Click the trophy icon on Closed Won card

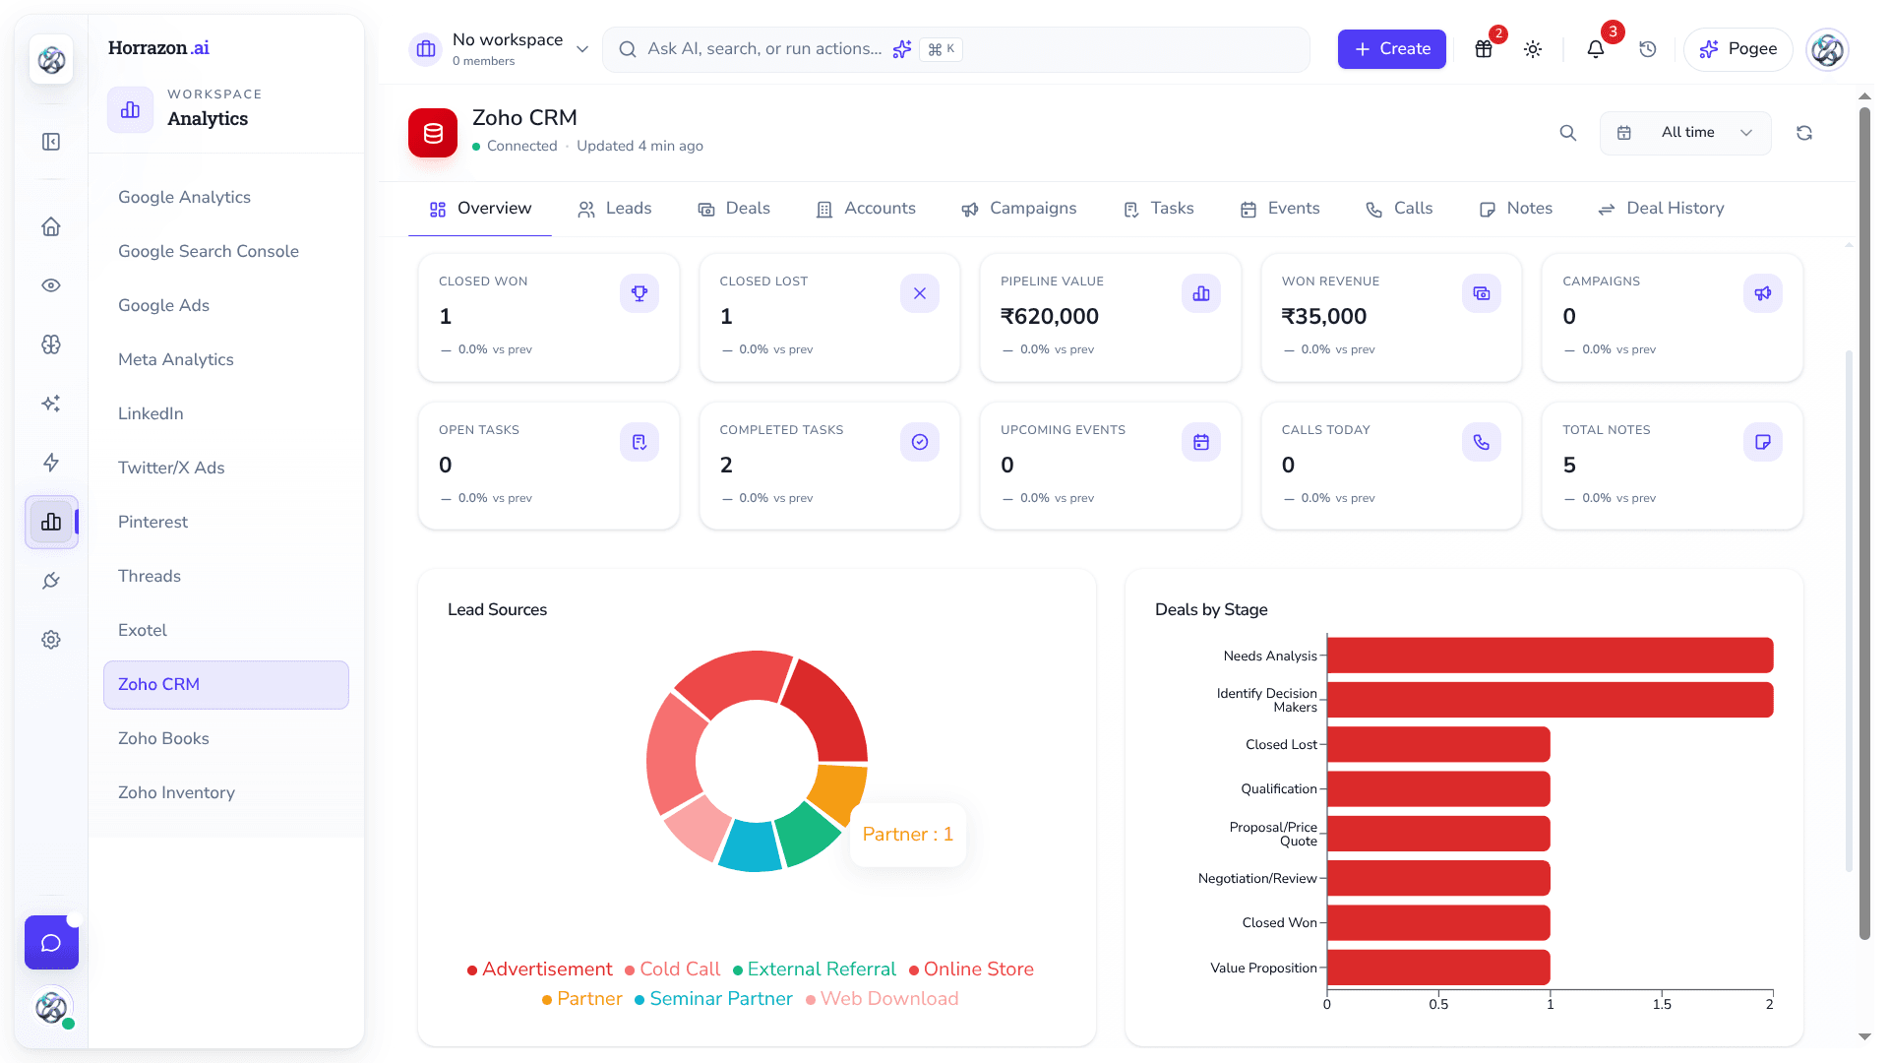point(640,293)
